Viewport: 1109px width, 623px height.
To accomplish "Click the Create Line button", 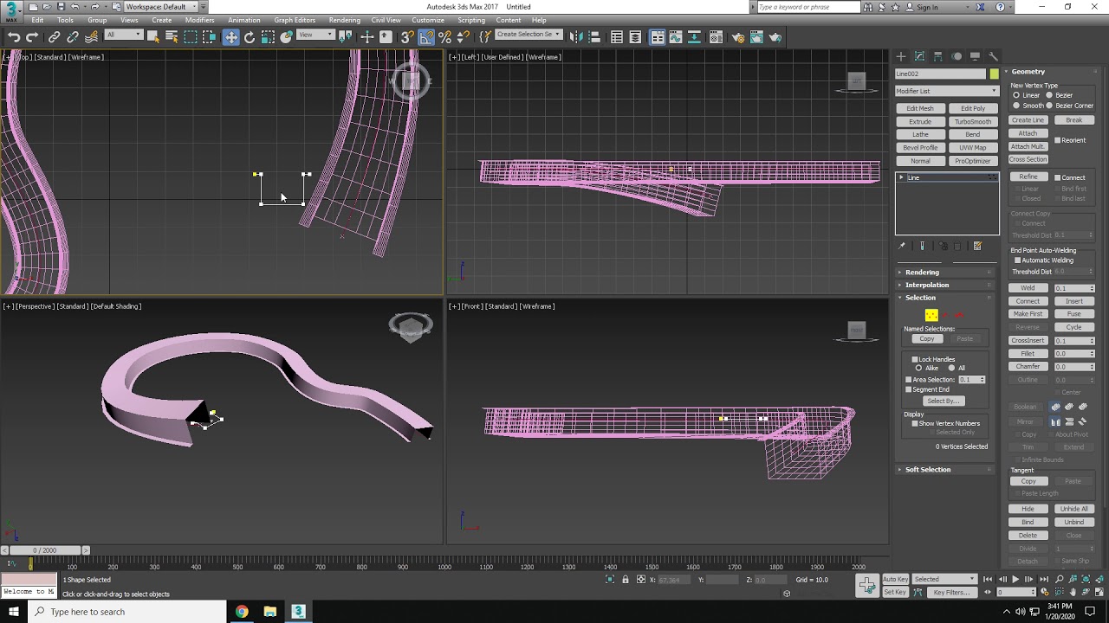I will coord(1028,120).
